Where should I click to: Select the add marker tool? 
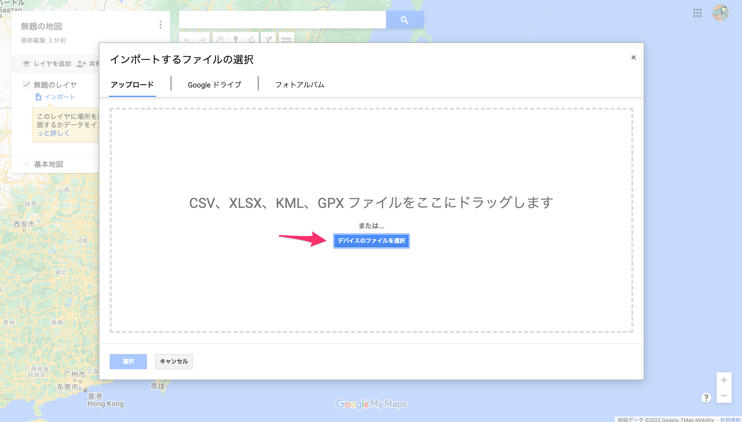236,39
